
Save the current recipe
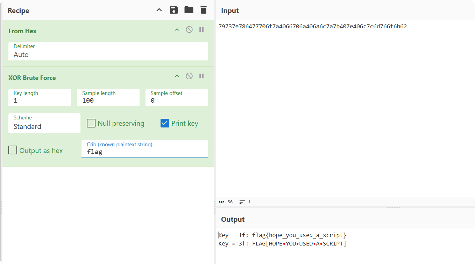pyautogui.click(x=174, y=10)
